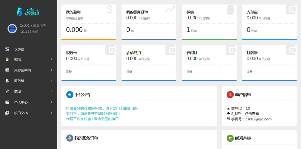Viewport: 301px width, 149px height.
Task: Click the blue 平台公告 announcement icon
Action: (x=70, y=95)
